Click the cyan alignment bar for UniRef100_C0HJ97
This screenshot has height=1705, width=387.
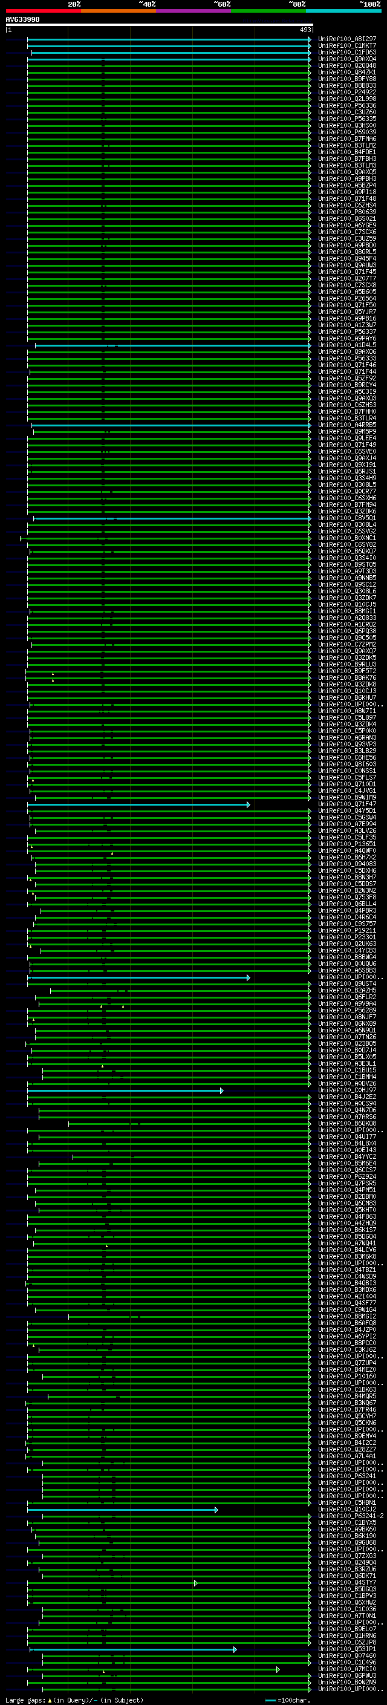coord(125,1090)
